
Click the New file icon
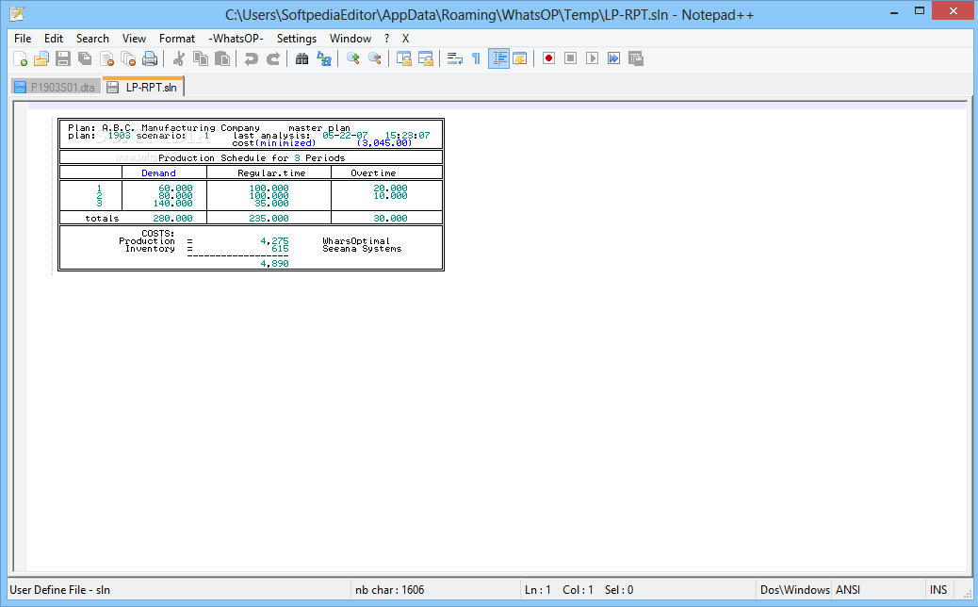[x=19, y=58]
